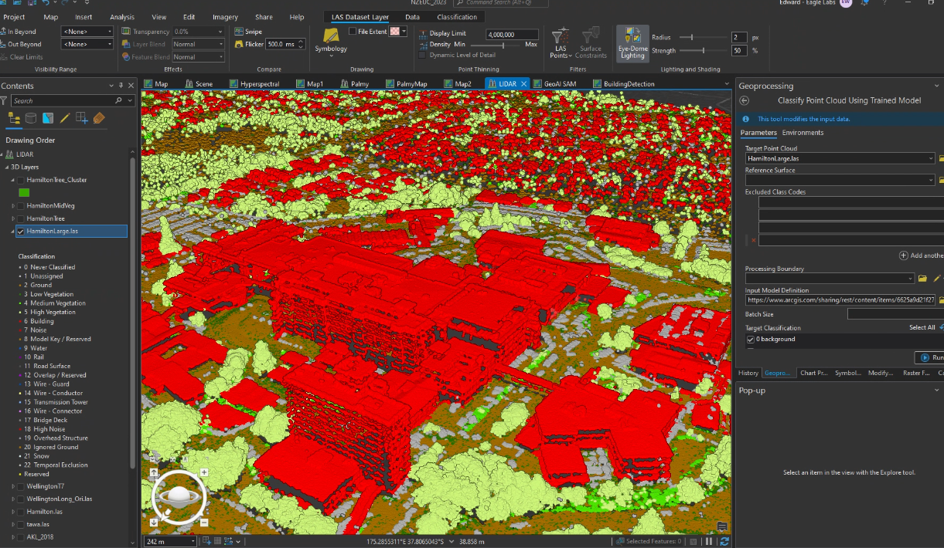Click the Display Limit value field
This screenshot has height=548, width=944.
(x=512, y=34)
